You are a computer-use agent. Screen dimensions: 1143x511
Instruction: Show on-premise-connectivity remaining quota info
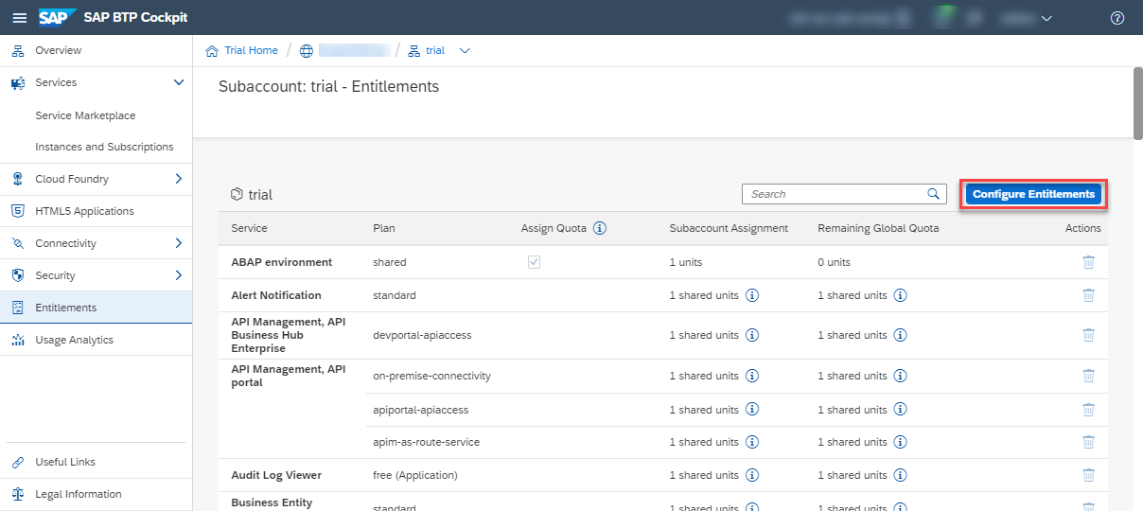pyautogui.click(x=901, y=376)
